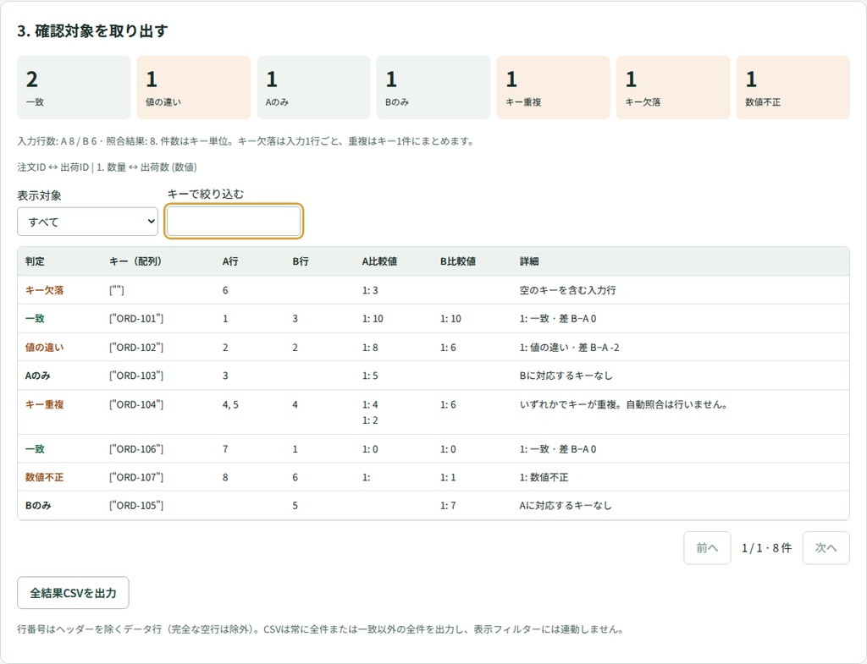Screen dimensions: 867x664
Task: Click A行 value 4, 5 in ORD-104 row
Action: 230,404
